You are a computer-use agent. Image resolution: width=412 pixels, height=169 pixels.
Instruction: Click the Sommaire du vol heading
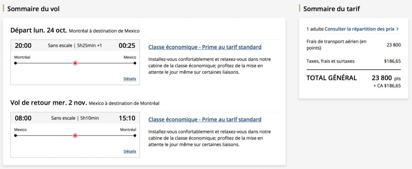coord(34,8)
